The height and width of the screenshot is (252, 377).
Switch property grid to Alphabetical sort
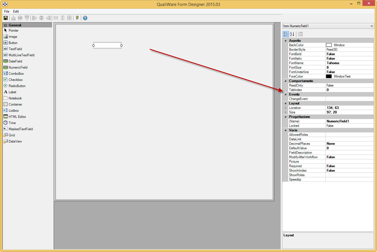pos(292,34)
